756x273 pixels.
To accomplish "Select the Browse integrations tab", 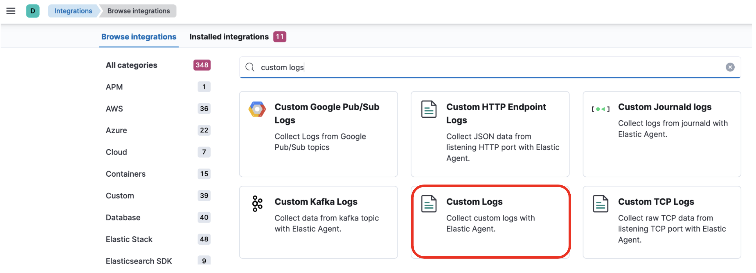I will click(x=139, y=37).
